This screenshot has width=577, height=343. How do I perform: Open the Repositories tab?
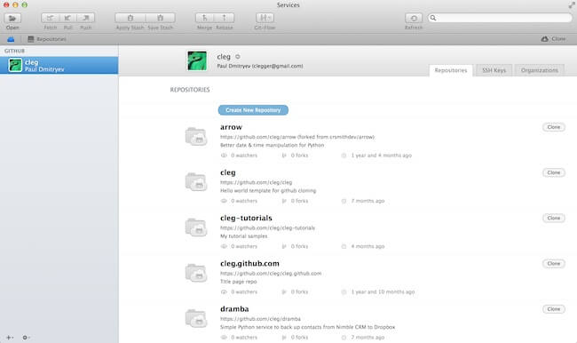[451, 70]
